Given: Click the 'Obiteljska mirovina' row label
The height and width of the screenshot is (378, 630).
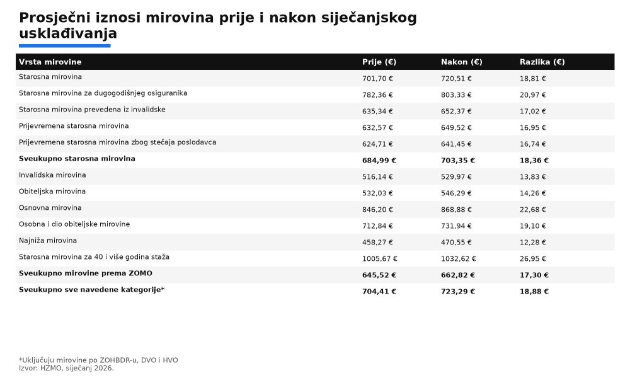Looking at the screenshot, I should tap(52, 192).
